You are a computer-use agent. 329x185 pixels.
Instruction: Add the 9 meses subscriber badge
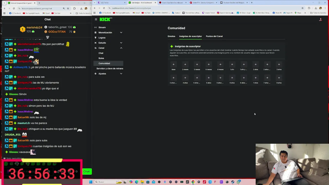[220, 64]
